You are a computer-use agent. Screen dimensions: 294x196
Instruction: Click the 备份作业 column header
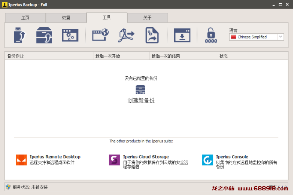click(49, 56)
